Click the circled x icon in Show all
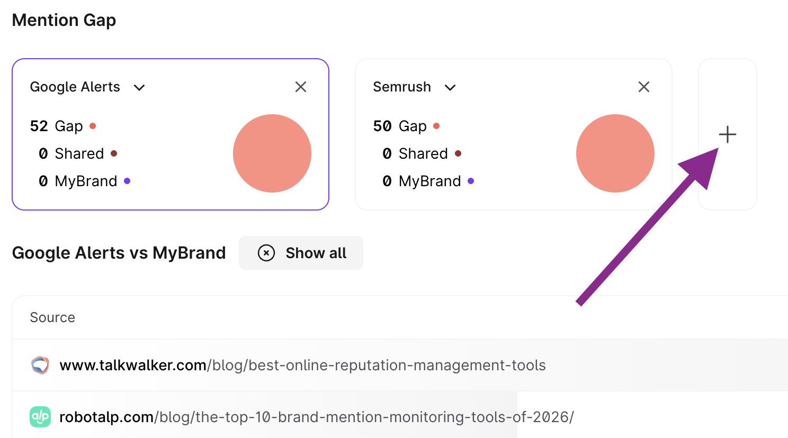The image size is (788, 438). [x=266, y=253]
